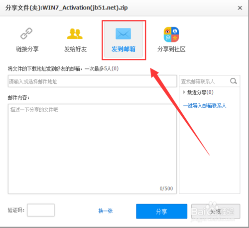This screenshot has height=228, width=249.
Task: Click 换一张 to refresh captcha
Action: [x=106, y=211]
